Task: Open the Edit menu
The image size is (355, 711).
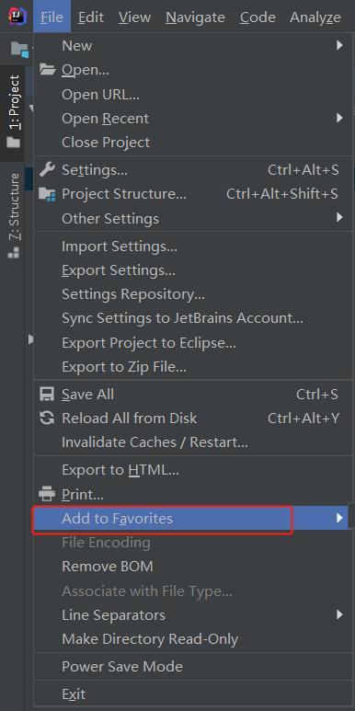Action: coord(91,17)
